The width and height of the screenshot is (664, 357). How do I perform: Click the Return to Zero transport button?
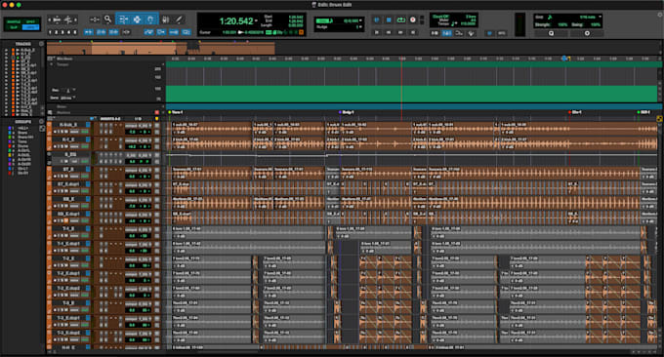click(x=377, y=32)
